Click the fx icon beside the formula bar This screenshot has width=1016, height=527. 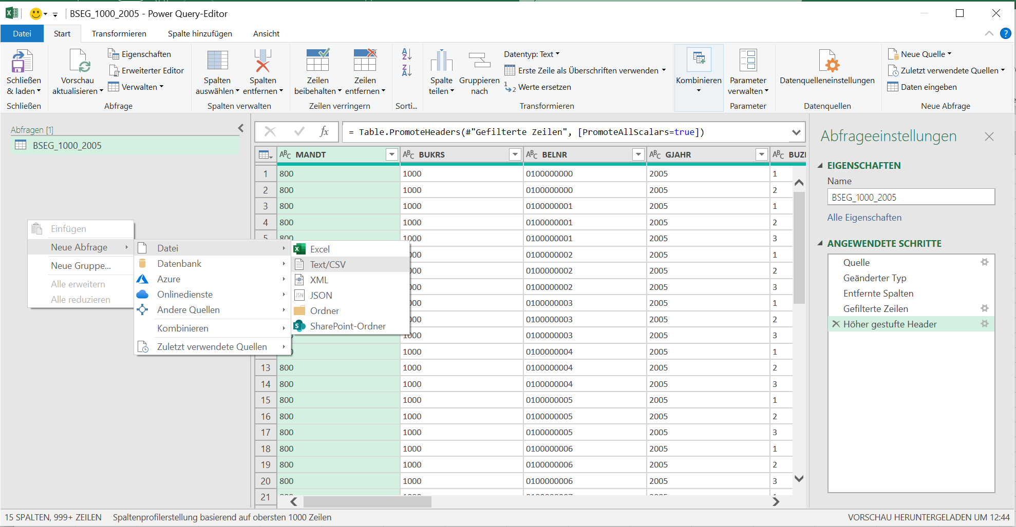(x=324, y=132)
